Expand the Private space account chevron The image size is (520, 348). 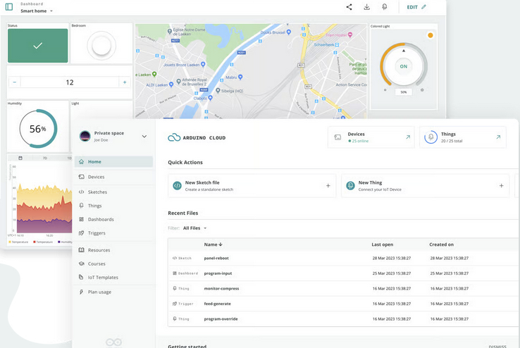click(144, 137)
